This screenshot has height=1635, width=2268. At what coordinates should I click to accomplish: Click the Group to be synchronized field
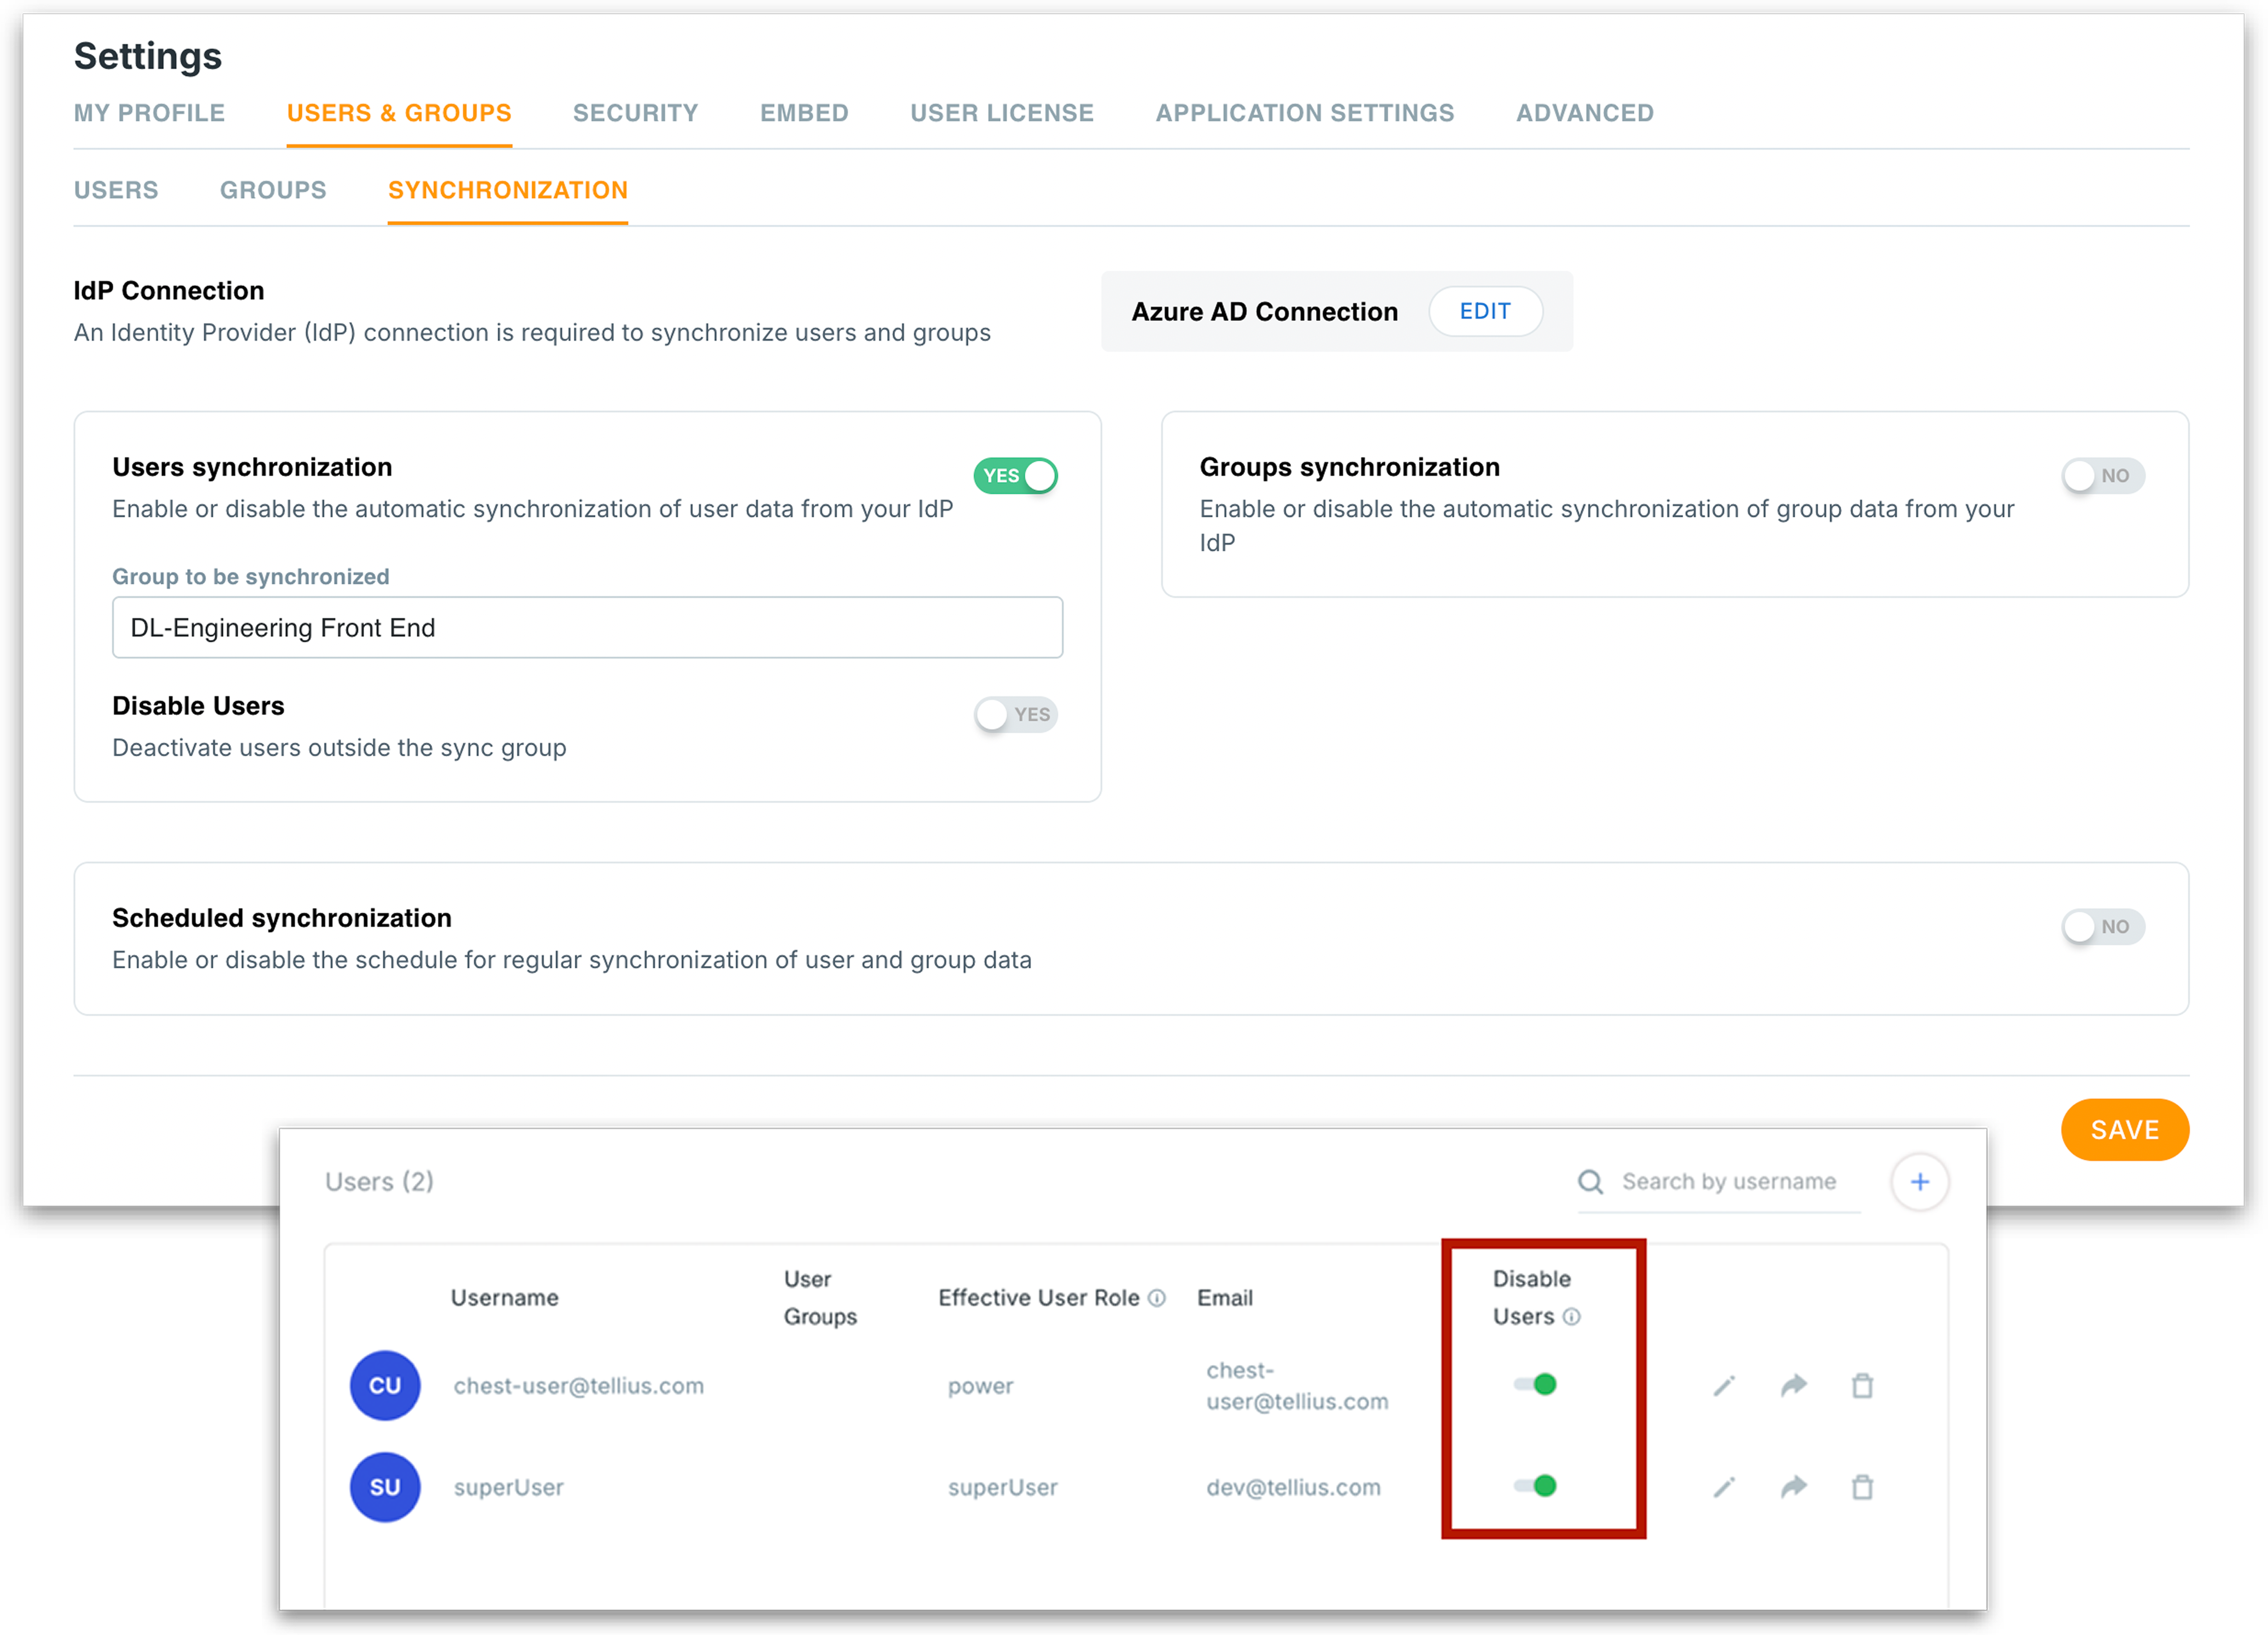click(x=587, y=628)
